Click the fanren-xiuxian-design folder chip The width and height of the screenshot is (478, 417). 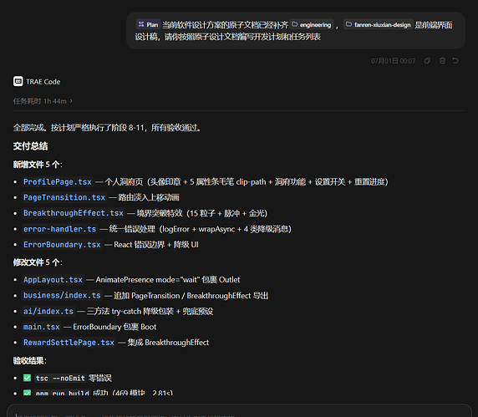(x=379, y=24)
